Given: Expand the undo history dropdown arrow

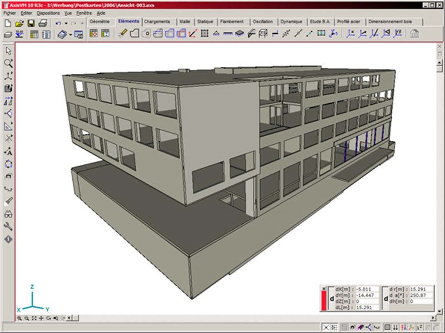Looking at the screenshot, I should click(x=66, y=23).
